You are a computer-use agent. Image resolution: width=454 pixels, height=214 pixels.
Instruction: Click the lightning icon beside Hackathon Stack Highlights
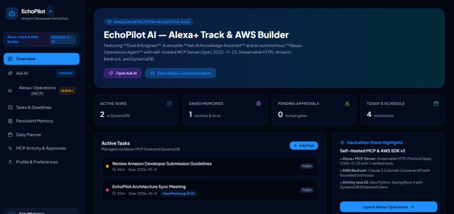(x=342, y=143)
